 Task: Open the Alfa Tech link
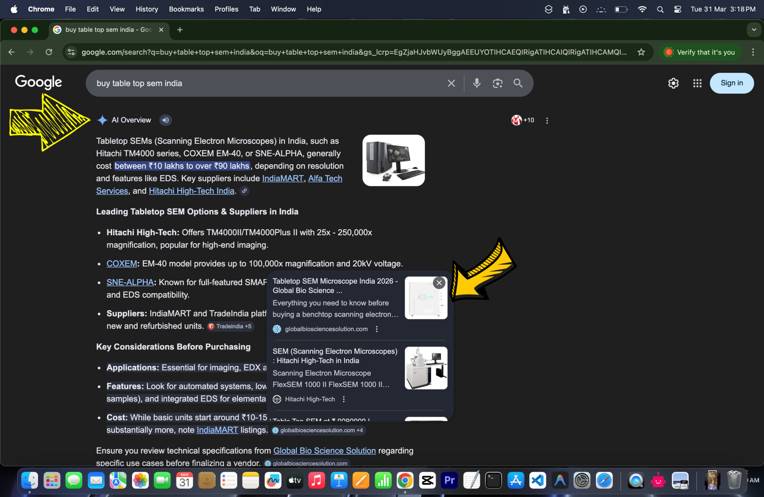point(325,178)
